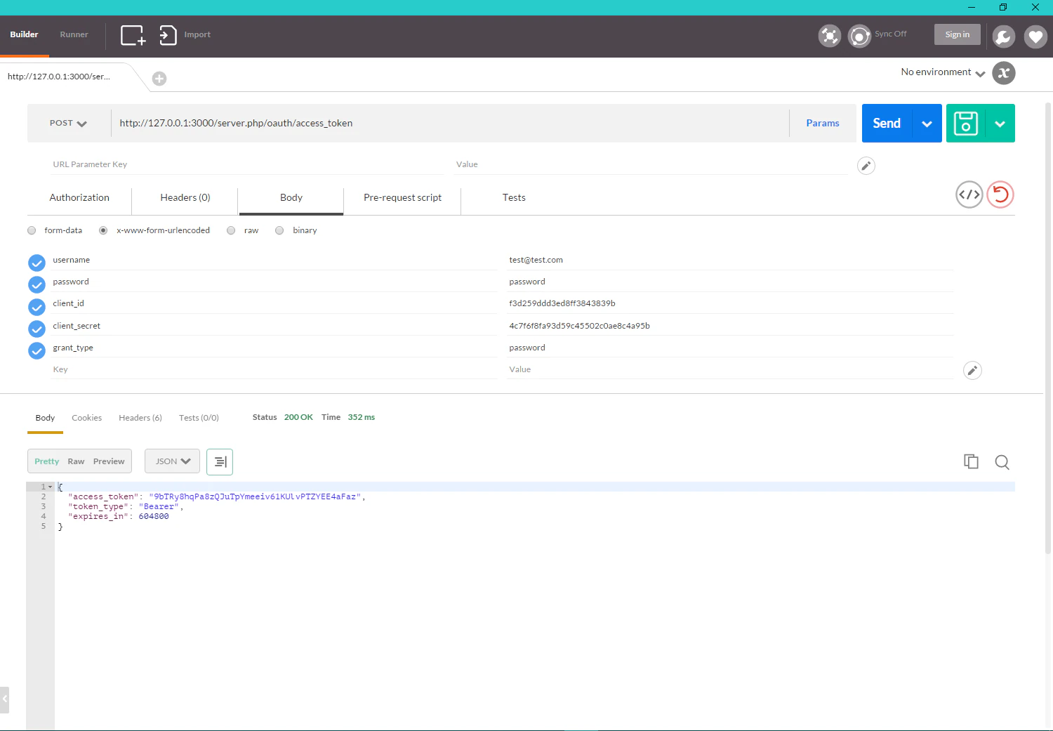Select the binary body radio option
Viewport: 1053px width, 731px height.
pyautogui.click(x=279, y=230)
